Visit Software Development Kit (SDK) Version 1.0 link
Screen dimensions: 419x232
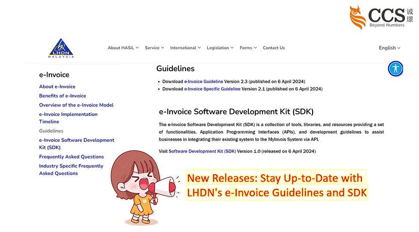(202, 151)
